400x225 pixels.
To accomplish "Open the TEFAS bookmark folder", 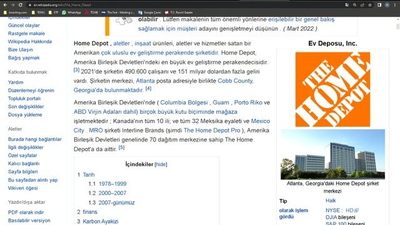I will click(x=38, y=12).
